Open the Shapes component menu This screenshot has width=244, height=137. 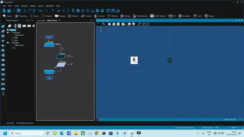(x=209, y=16)
